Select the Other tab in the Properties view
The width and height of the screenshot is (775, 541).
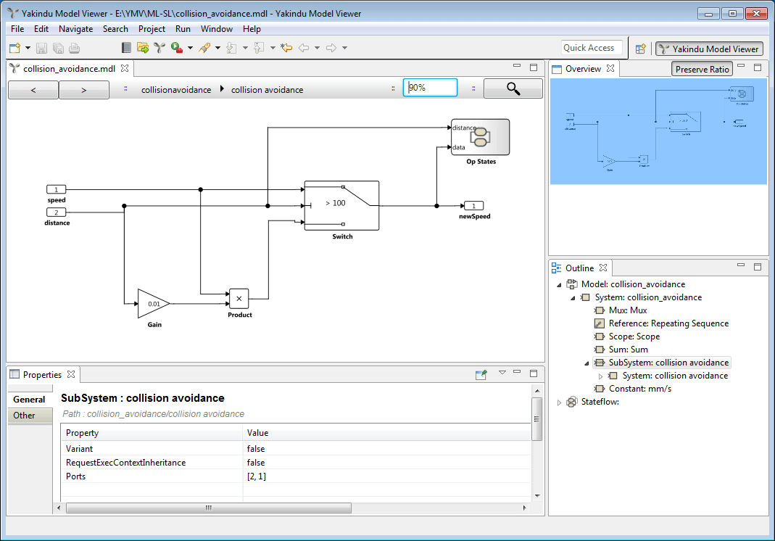tap(28, 416)
